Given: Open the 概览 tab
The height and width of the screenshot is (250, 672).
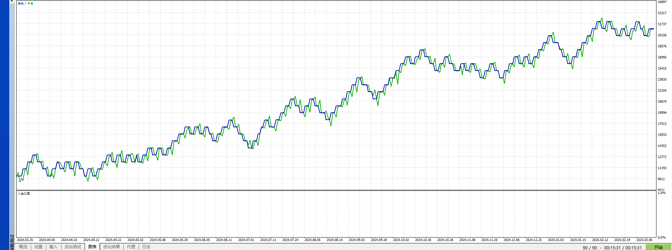Looking at the screenshot, I should pos(23,247).
